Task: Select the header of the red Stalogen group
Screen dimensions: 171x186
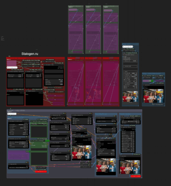Action: (x=36, y=58)
